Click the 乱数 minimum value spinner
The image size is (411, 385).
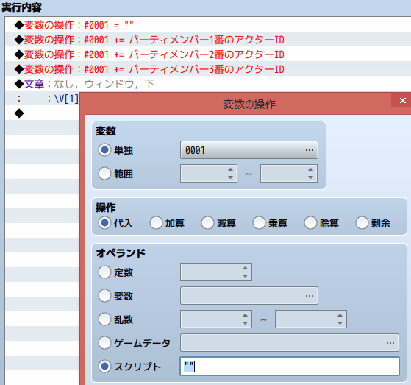click(216, 319)
